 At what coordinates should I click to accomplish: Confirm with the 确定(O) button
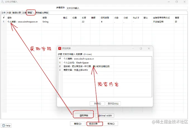[x=78, y=124]
